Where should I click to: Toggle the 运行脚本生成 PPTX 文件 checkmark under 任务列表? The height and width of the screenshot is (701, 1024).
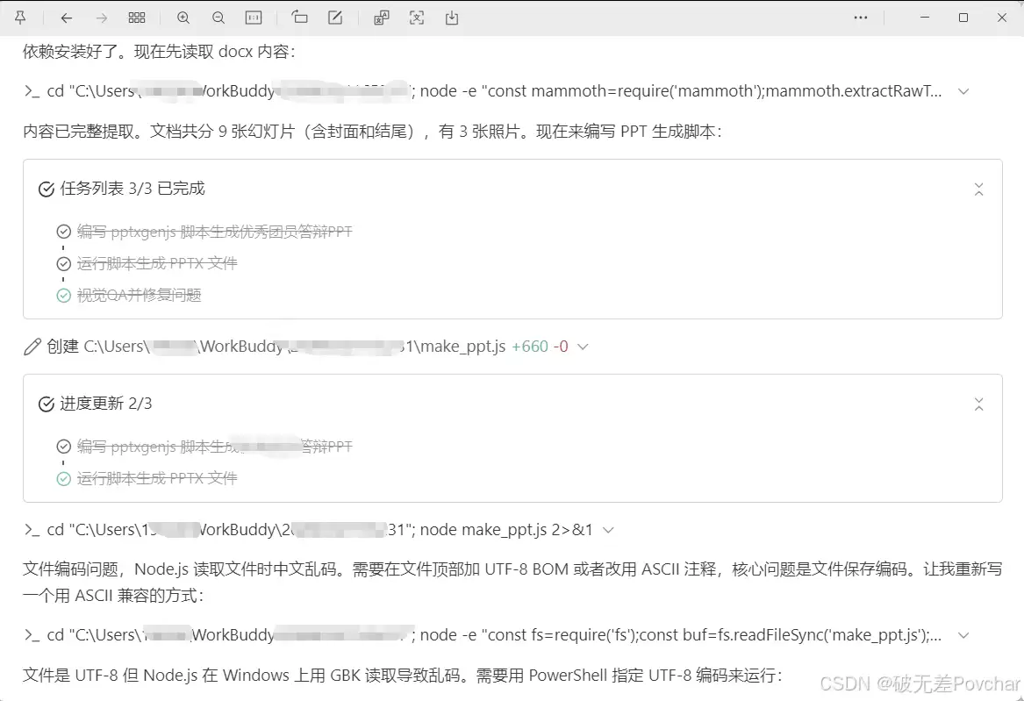63,263
